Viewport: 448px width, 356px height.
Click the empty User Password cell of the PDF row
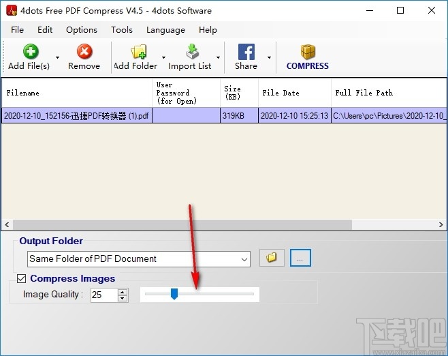186,116
